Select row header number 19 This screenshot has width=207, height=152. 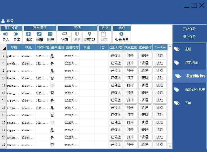tap(3, 145)
